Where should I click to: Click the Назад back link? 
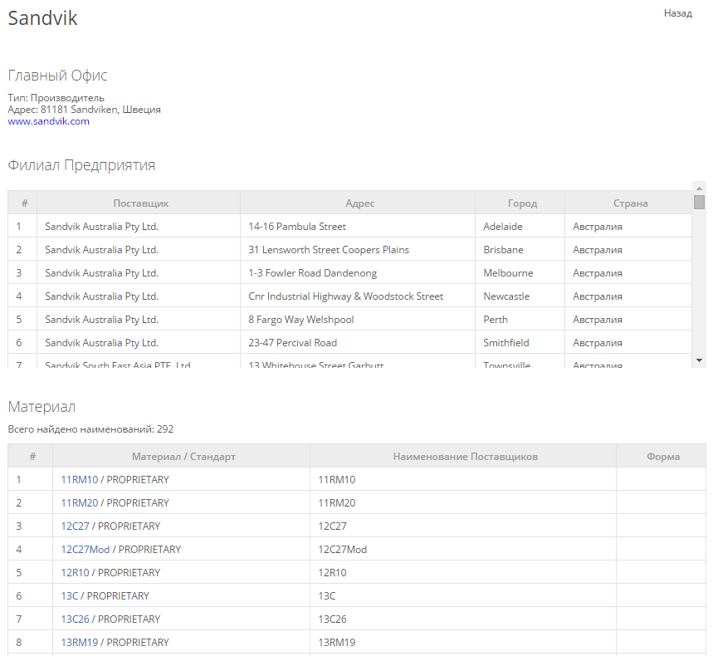pyautogui.click(x=677, y=13)
